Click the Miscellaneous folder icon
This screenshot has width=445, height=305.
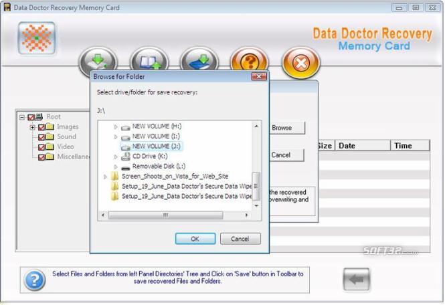50,157
